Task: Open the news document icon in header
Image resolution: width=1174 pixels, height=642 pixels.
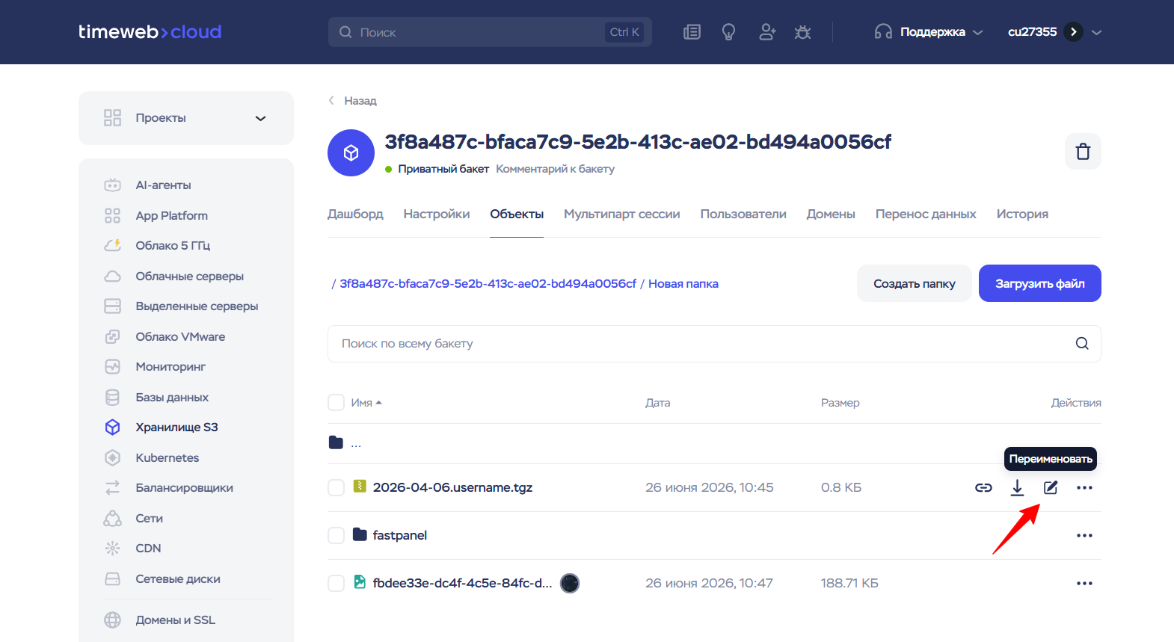Action: [692, 32]
